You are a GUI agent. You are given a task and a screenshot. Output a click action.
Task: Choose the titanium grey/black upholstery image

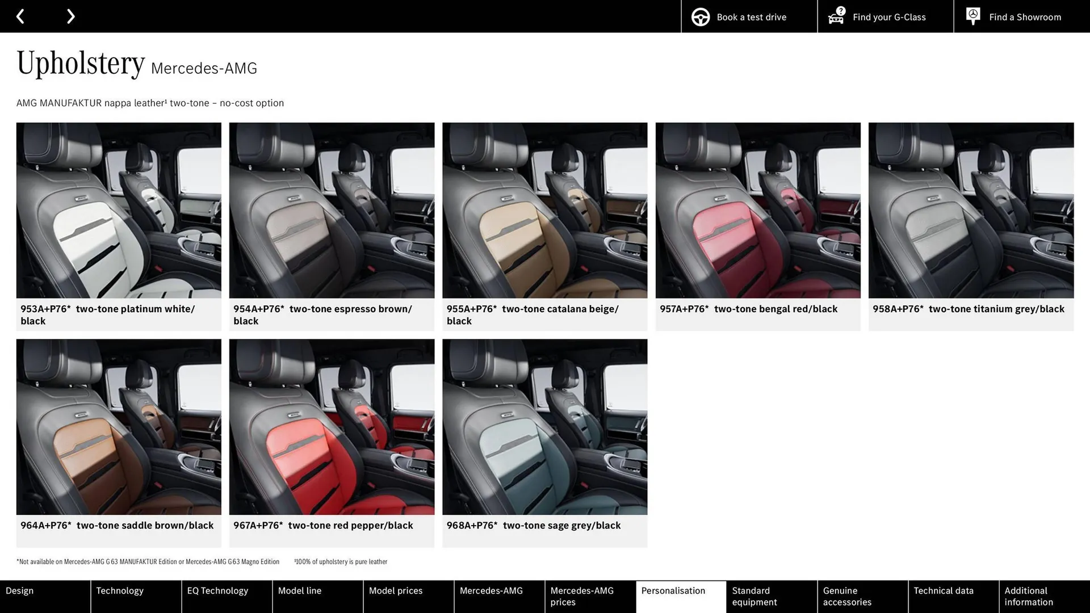[x=970, y=210]
